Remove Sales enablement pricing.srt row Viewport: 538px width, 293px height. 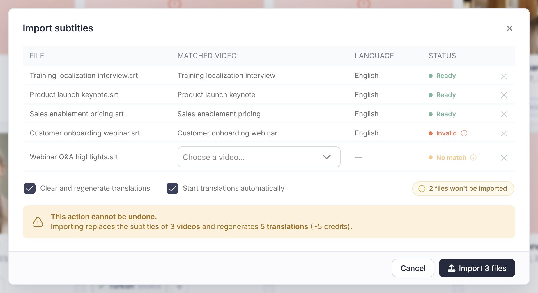(x=504, y=114)
